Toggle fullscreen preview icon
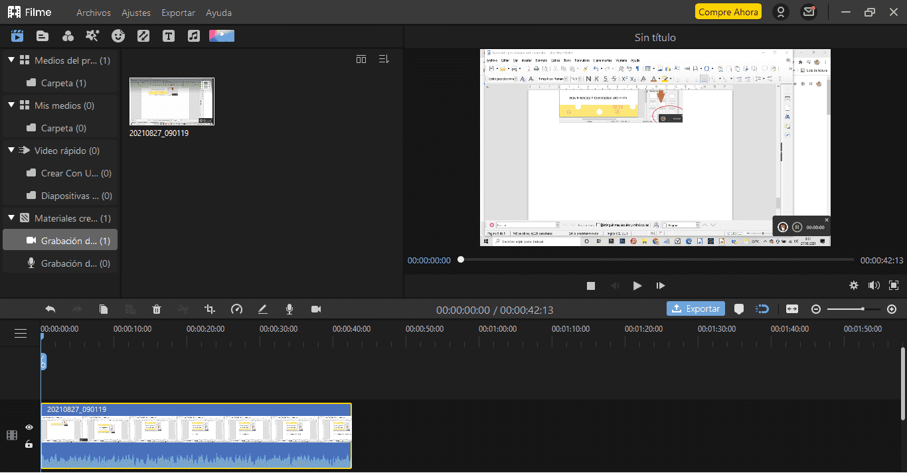 click(894, 285)
